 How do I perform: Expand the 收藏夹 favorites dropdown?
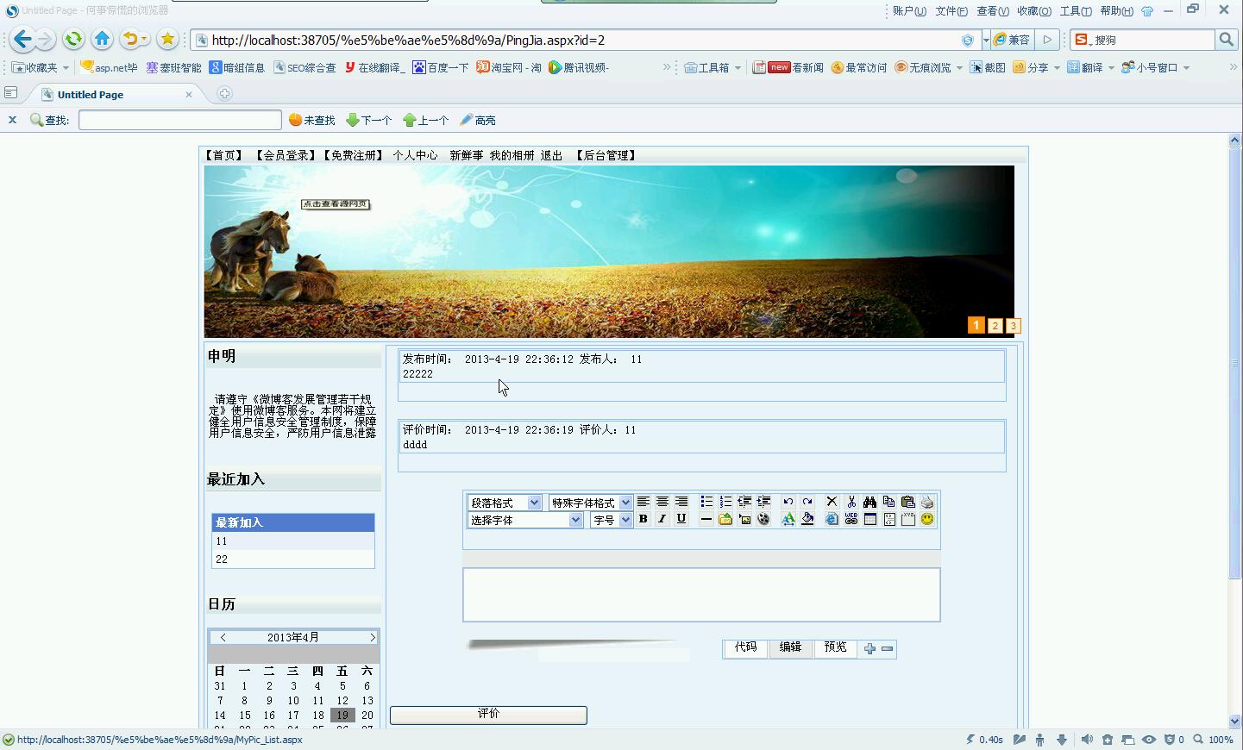pos(66,68)
